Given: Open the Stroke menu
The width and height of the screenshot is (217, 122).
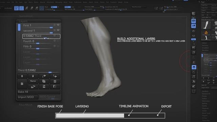Looking at the screenshot, I should click(x=96, y=2).
